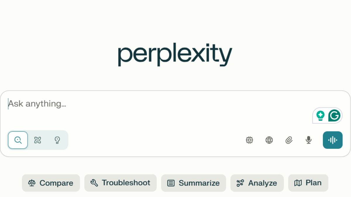The height and width of the screenshot is (197, 351).
Task: Click the microphone dictation icon
Action: (308, 140)
